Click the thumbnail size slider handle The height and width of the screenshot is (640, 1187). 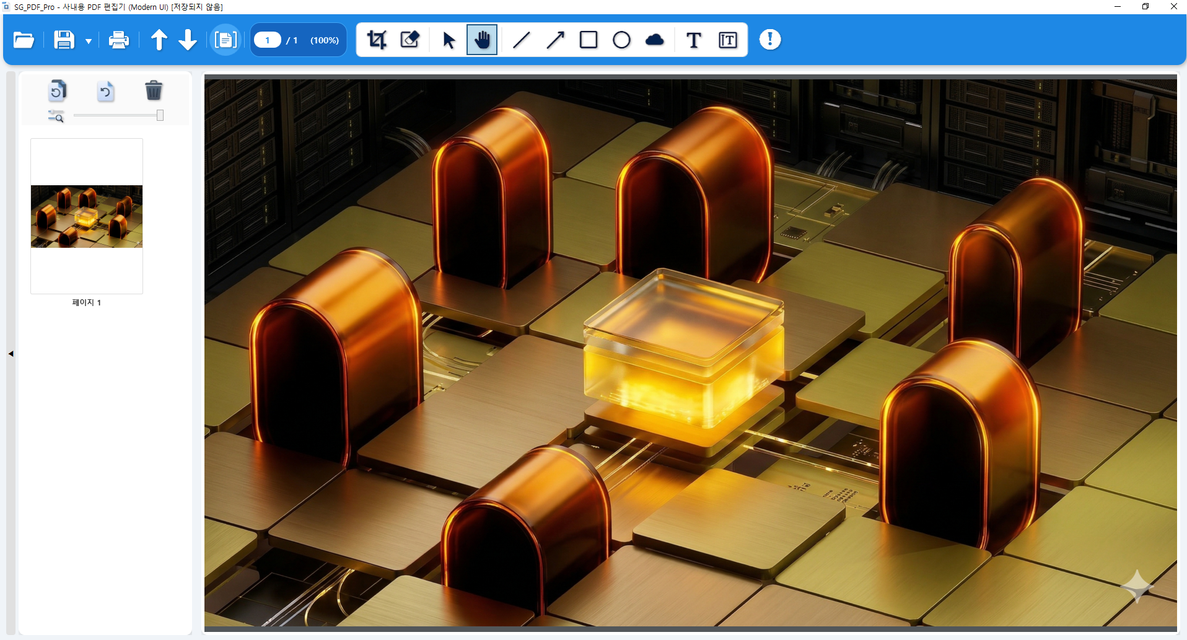pos(160,115)
